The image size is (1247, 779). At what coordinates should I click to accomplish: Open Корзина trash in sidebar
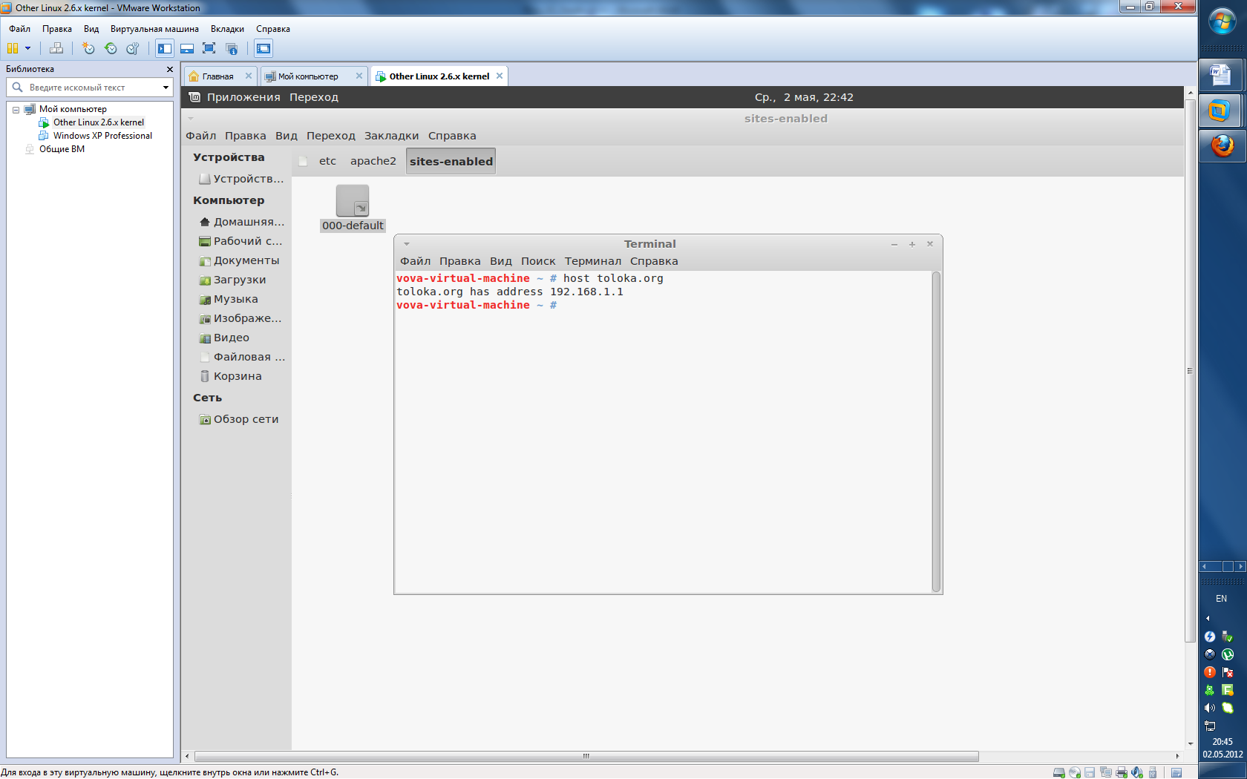(230, 376)
